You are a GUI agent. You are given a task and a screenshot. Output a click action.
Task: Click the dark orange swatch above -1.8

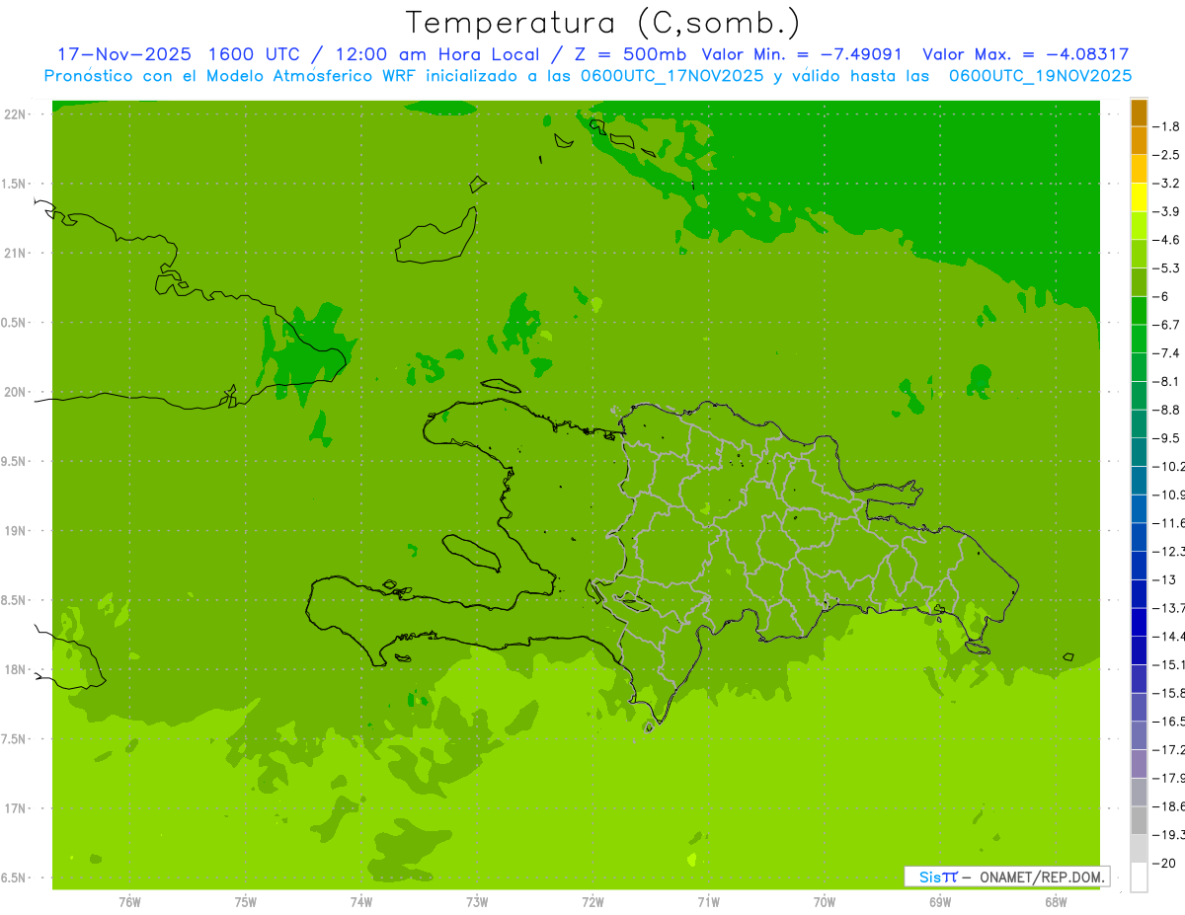[1139, 113]
